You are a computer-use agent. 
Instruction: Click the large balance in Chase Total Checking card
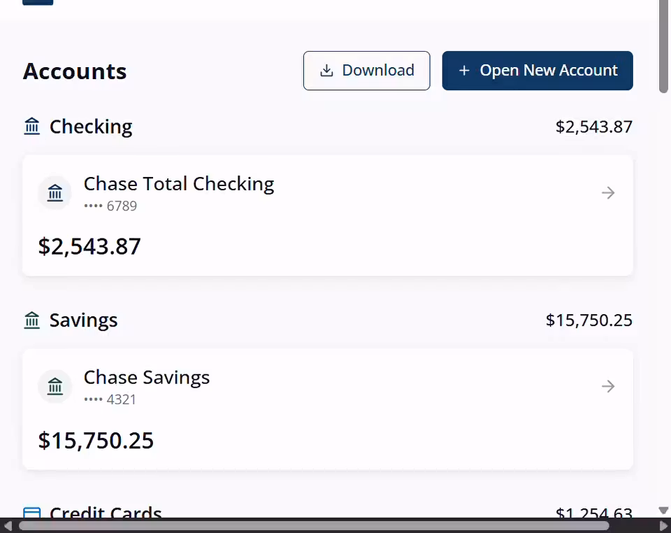89,246
